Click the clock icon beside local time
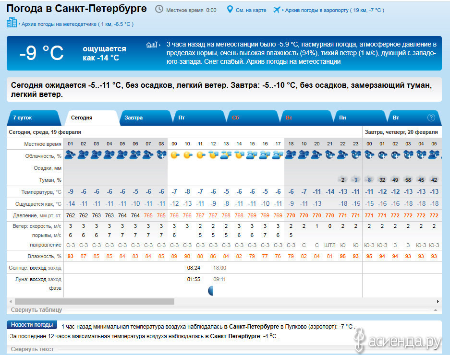450x355 pixels. [159, 10]
